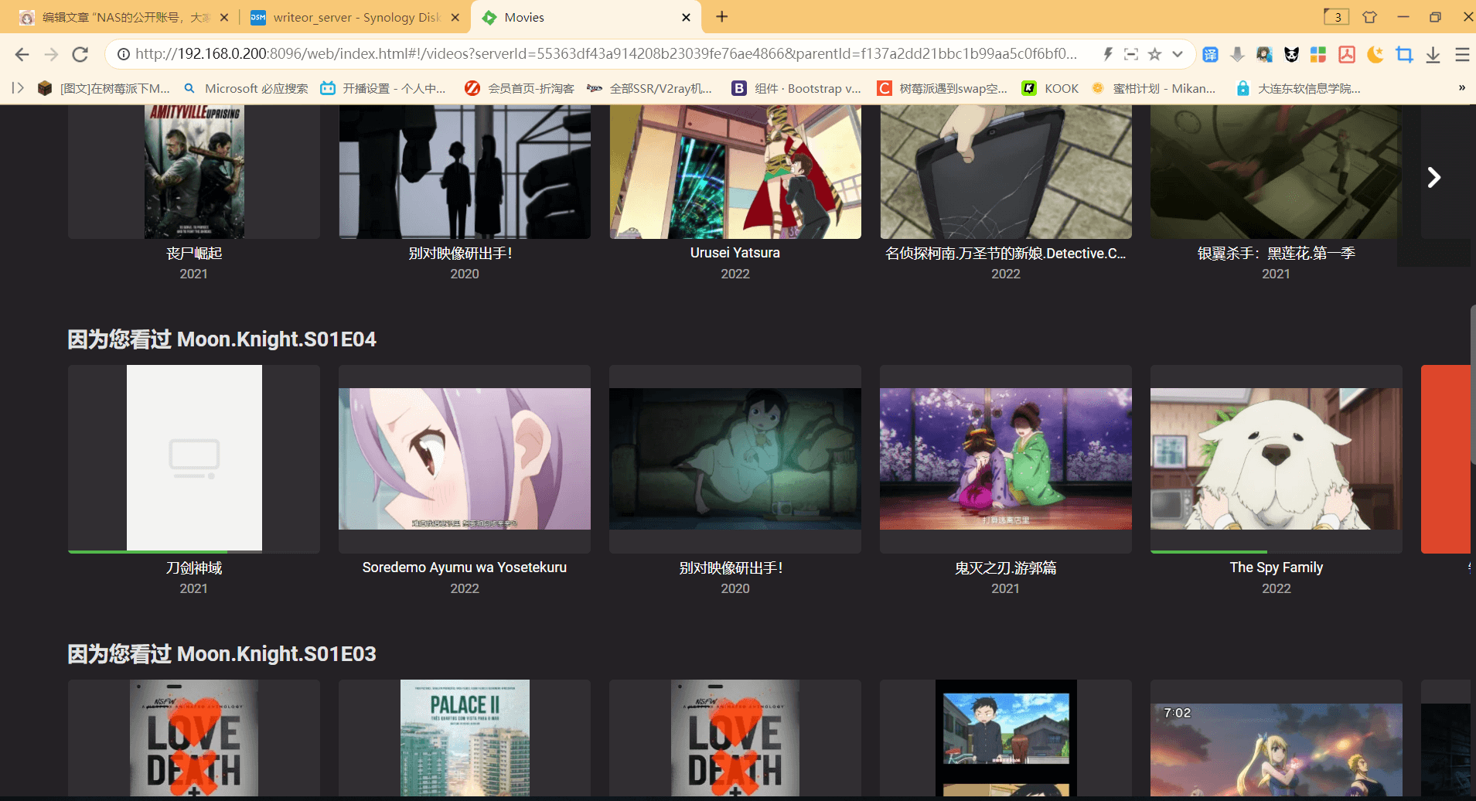The width and height of the screenshot is (1476, 801).
Task: Close the NAS article editing tab
Action: tap(224, 17)
